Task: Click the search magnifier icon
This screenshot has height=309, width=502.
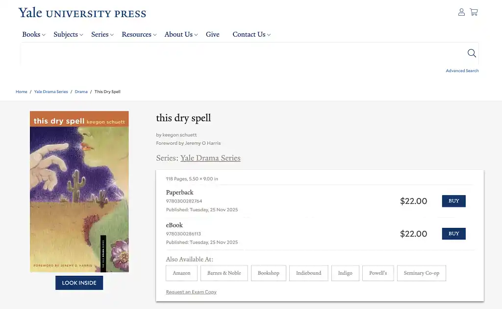Action: coord(472,53)
